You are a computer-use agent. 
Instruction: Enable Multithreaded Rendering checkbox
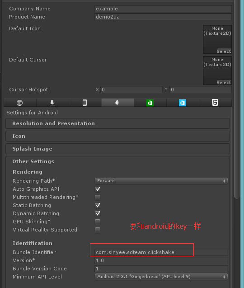(98, 197)
